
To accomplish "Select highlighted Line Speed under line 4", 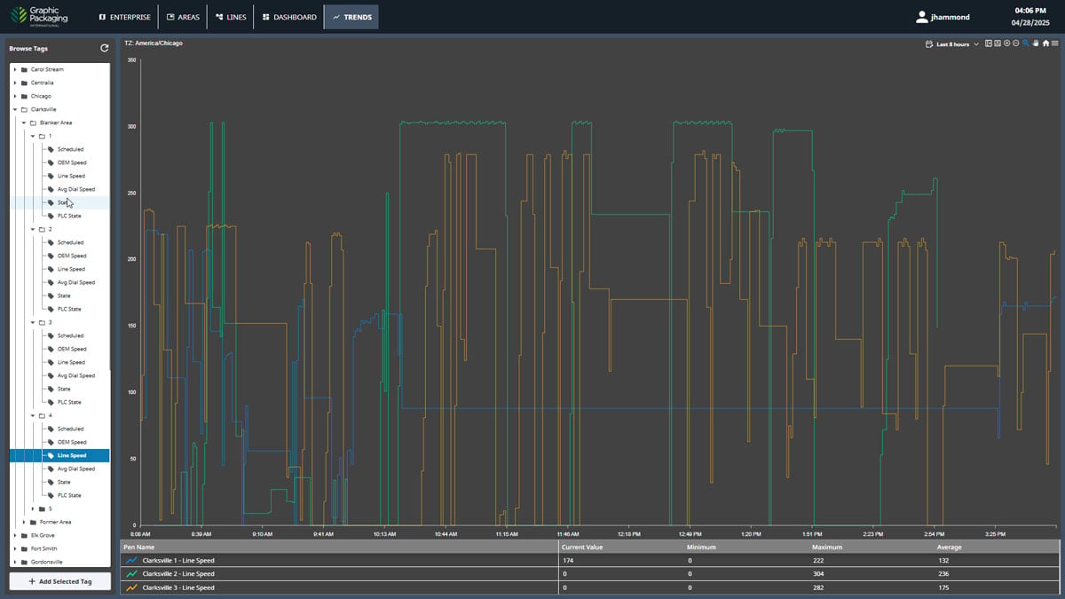I will pyautogui.click(x=59, y=455).
